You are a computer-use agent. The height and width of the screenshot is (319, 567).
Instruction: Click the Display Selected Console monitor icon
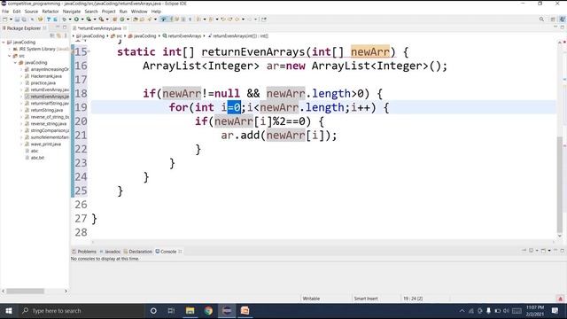532,251
